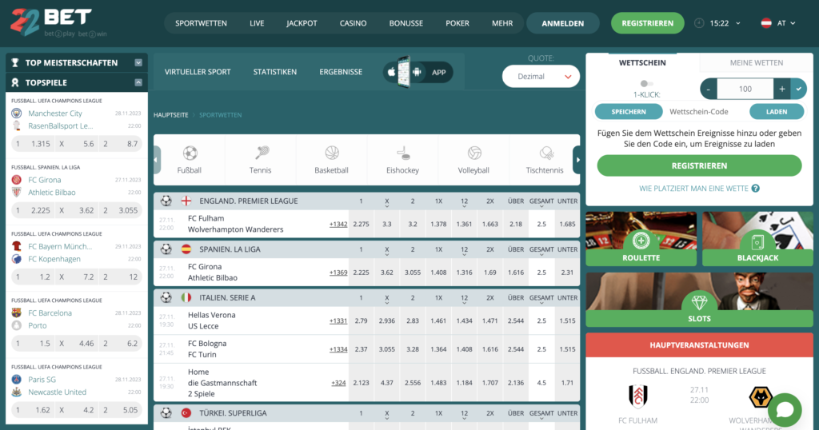Expand more bets +1369 for Girona match
The image size is (819, 430).
[338, 273]
